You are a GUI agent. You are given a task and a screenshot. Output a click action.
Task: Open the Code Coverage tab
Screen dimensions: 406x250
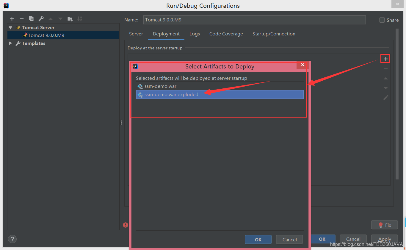tap(226, 34)
